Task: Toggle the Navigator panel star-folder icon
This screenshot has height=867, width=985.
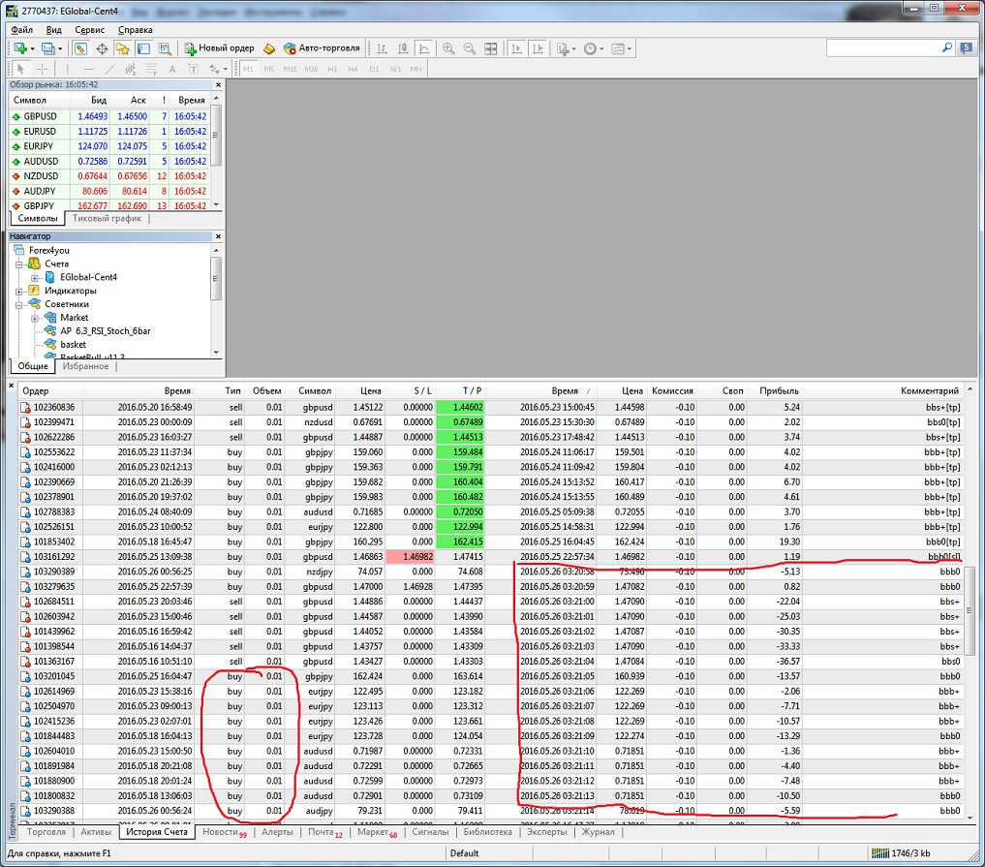Action: [122, 48]
